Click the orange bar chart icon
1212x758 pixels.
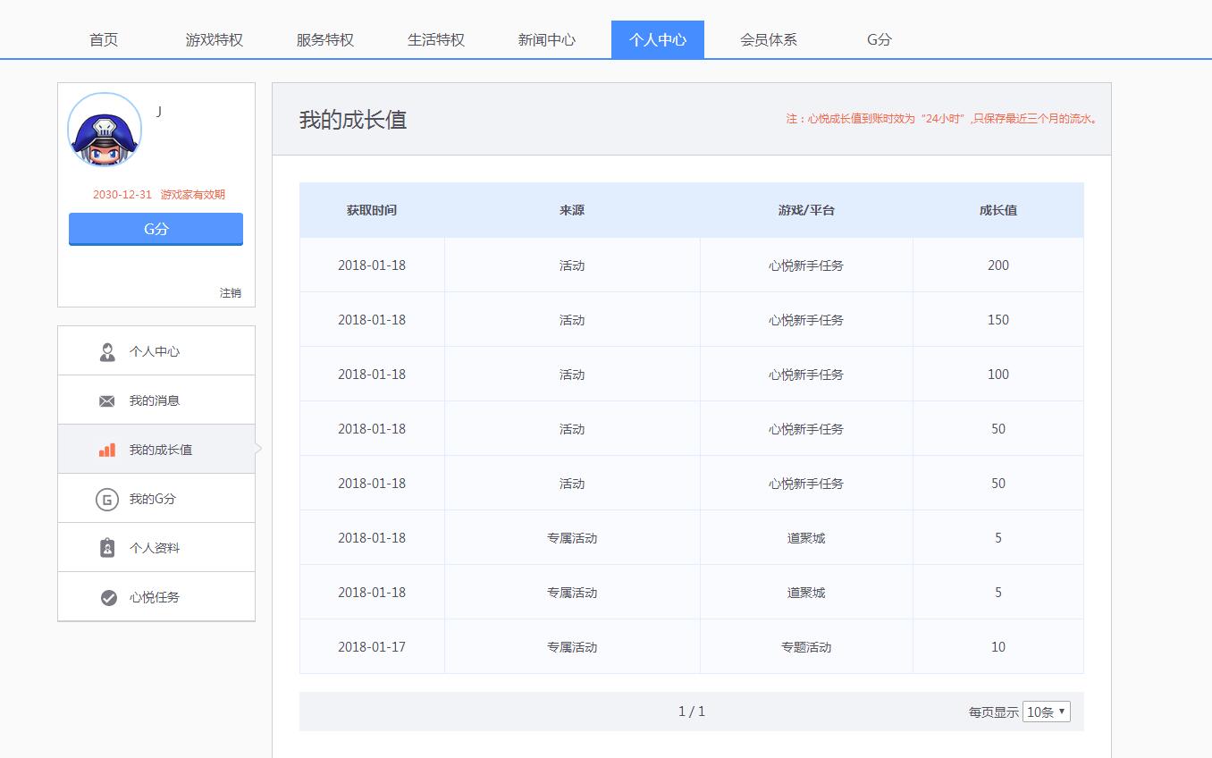point(107,450)
